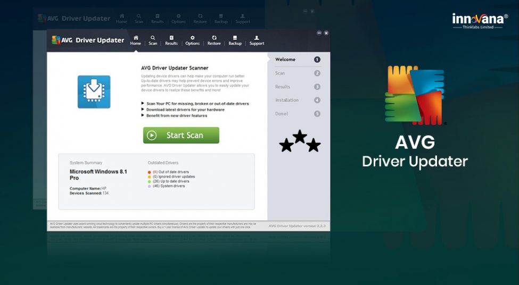The width and height of the screenshot is (519, 285).
Task: Select the Installation step in sidebar
Action: (x=286, y=100)
